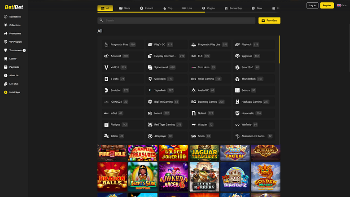Select the Hacksaw Gaming provider
This screenshot has width=350, height=197.
(x=254, y=102)
